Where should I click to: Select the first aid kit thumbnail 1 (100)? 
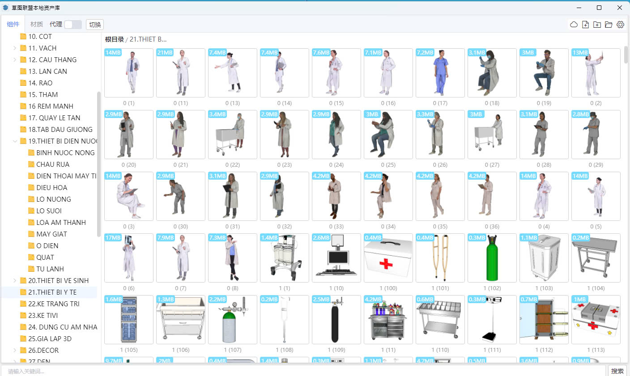point(388,258)
